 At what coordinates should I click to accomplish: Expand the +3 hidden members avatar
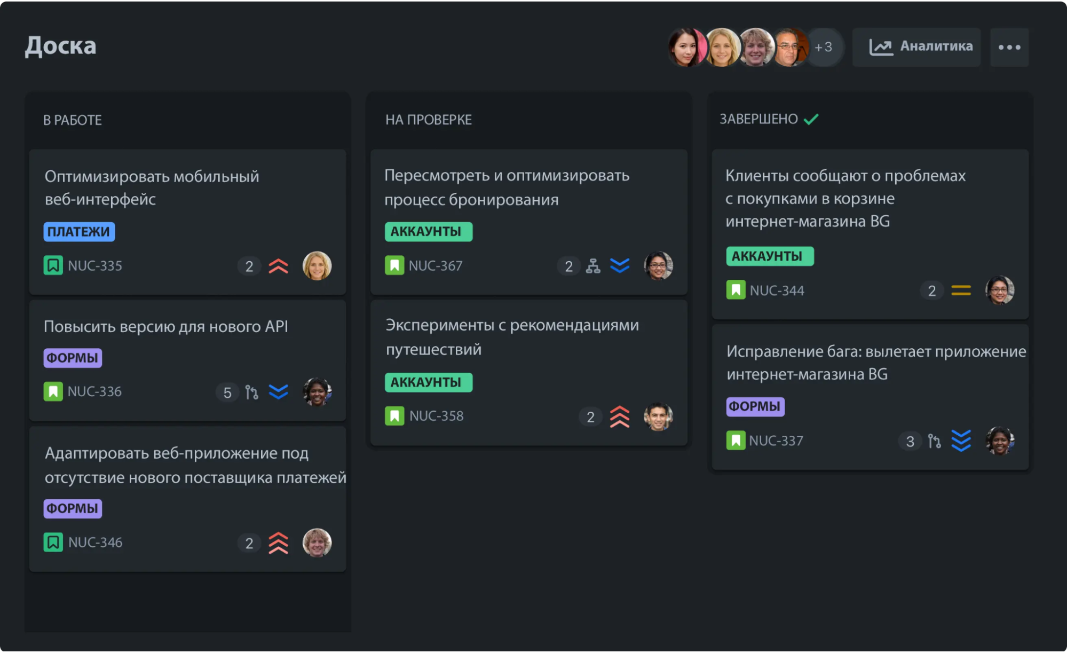(824, 47)
